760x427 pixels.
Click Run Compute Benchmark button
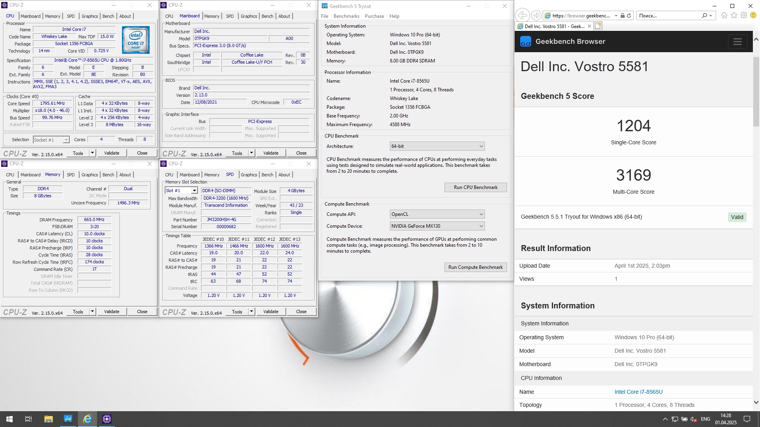(475, 267)
